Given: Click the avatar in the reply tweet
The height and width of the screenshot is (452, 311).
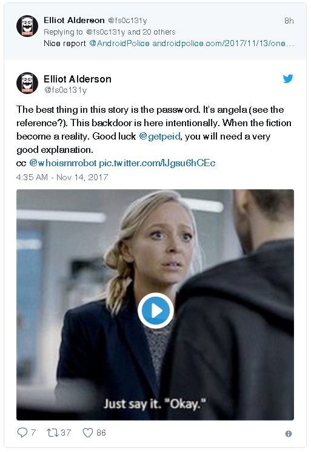Looking at the screenshot, I should [x=27, y=26].
